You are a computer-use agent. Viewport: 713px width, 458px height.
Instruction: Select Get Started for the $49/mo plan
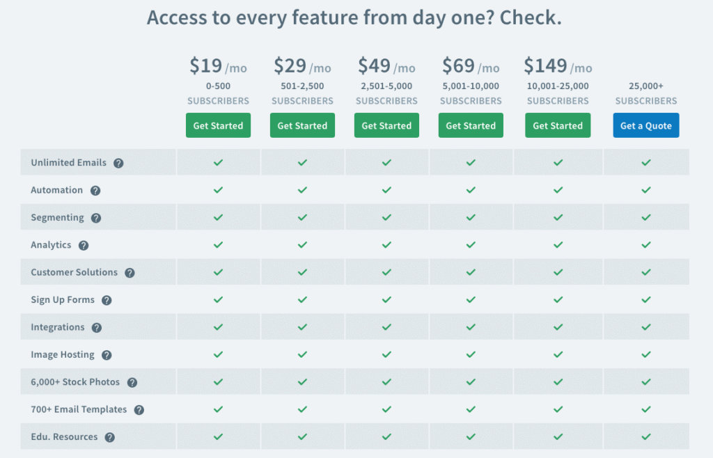click(x=386, y=126)
